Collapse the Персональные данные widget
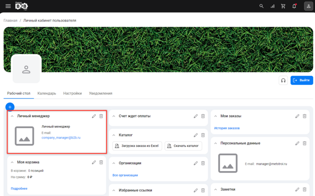 pyautogui.click(x=216, y=143)
